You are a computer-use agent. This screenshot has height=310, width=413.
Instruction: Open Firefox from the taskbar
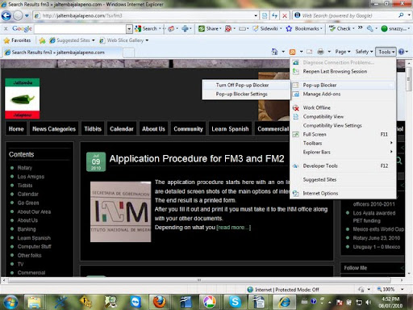coord(160,302)
